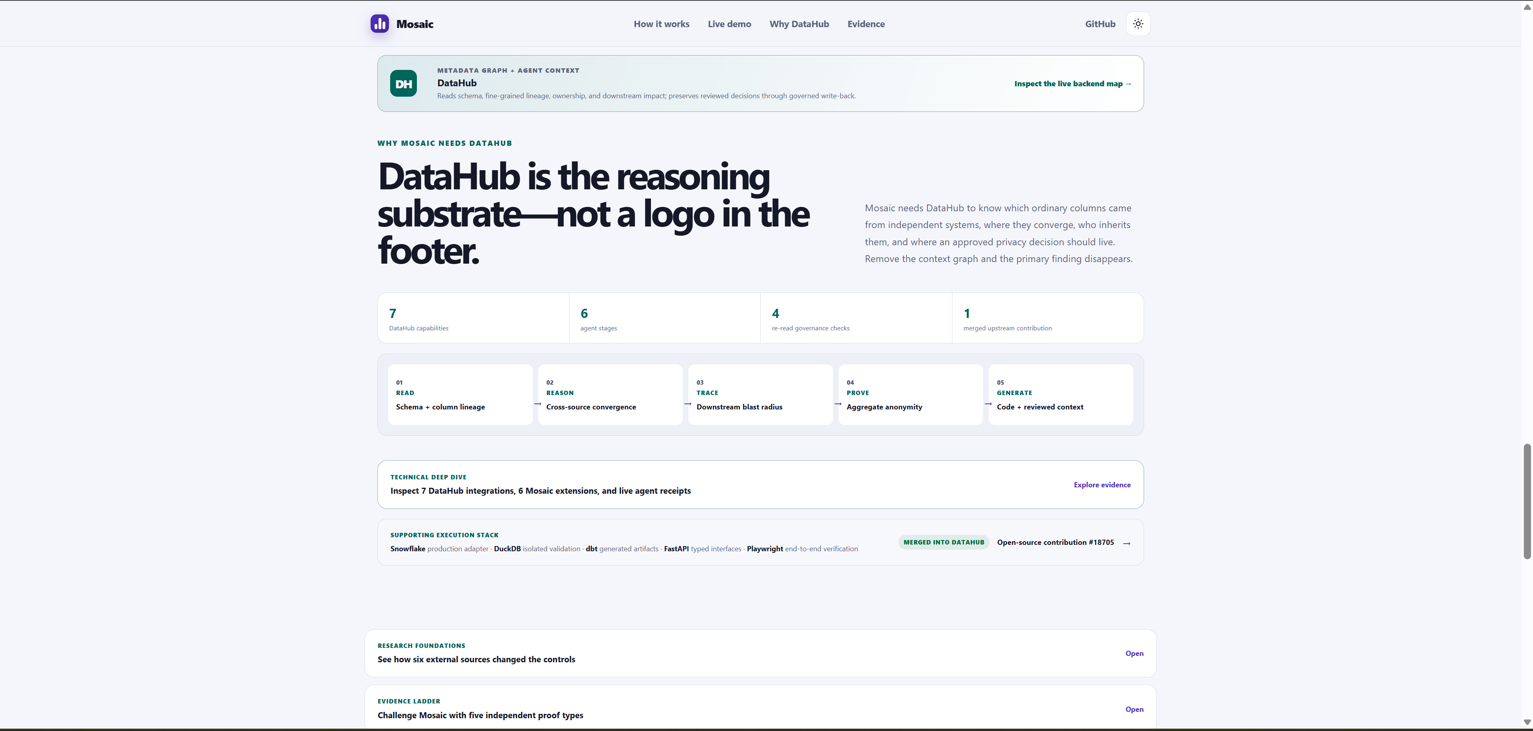Screen dimensions: 1533x731
Task: Click the scrollbar up arrow
Action: (1527, 7)
